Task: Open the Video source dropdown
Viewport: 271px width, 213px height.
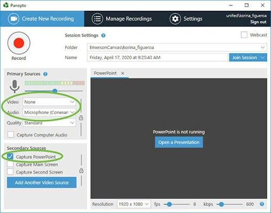Action: (49, 102)
